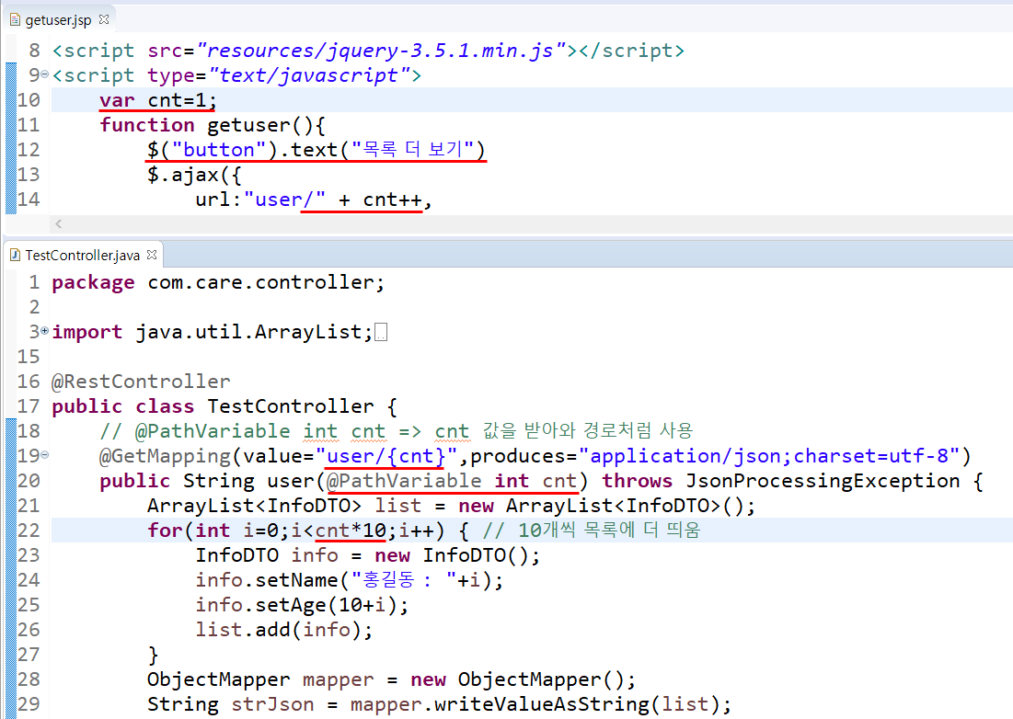Screen dimensions: 1013x719
Task: Collapse the user method at line 19
Action: 44,455
